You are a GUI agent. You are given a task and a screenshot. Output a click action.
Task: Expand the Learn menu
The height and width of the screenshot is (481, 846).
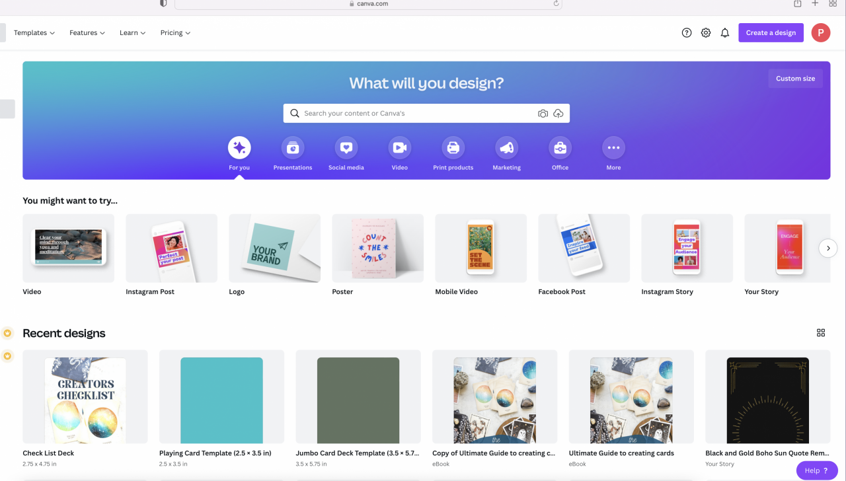(x=132, y=33)
